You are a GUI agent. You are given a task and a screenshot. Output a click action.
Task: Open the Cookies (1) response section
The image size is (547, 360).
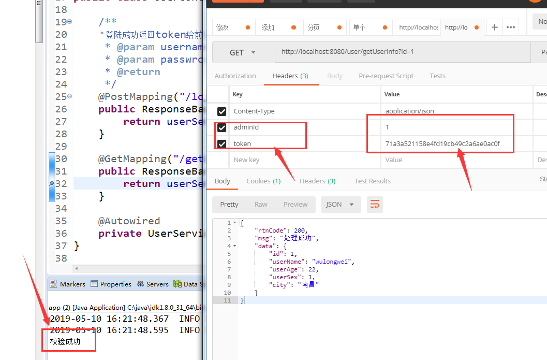coord(263,181)
